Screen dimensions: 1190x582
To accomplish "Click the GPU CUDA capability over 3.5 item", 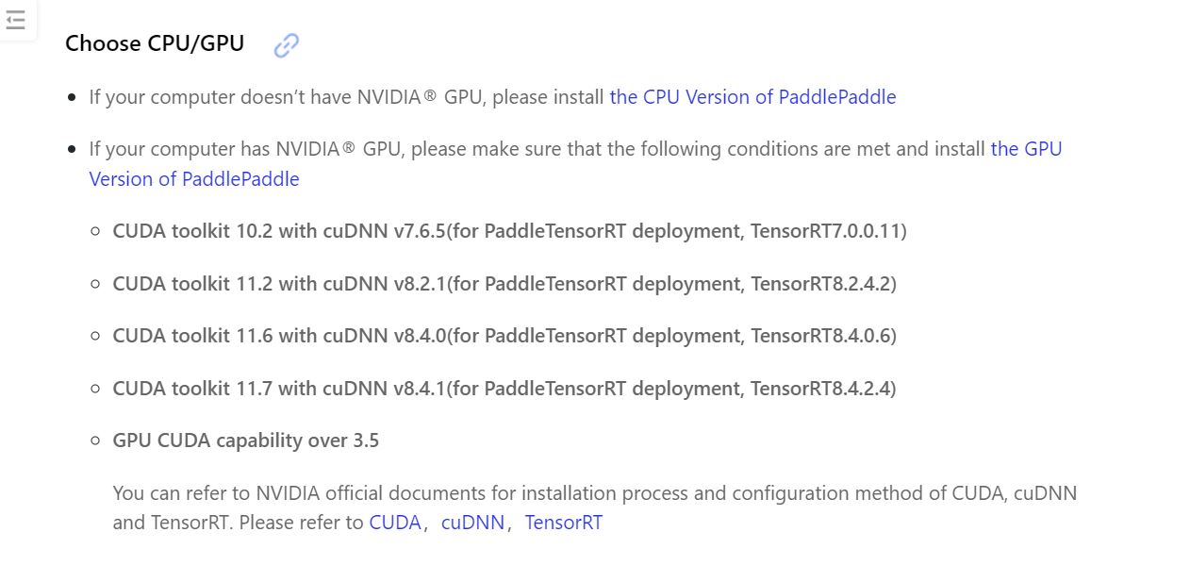I will pyautogui.click(x=246, y=441).
